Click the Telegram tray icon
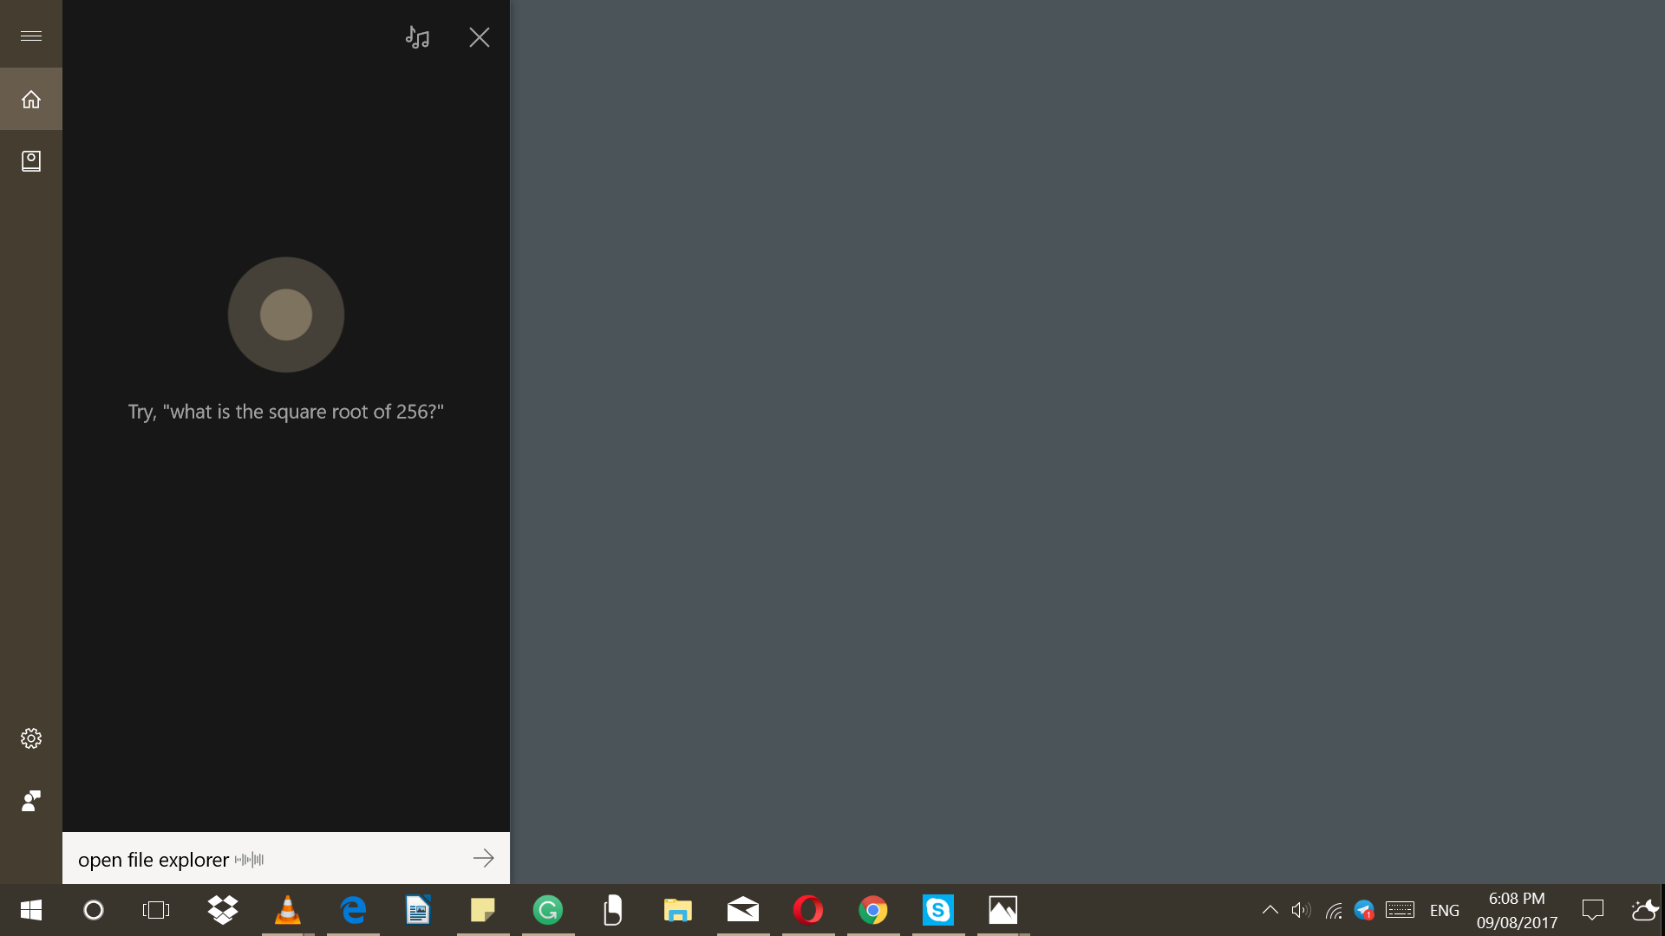 [x=1364, y=910]
